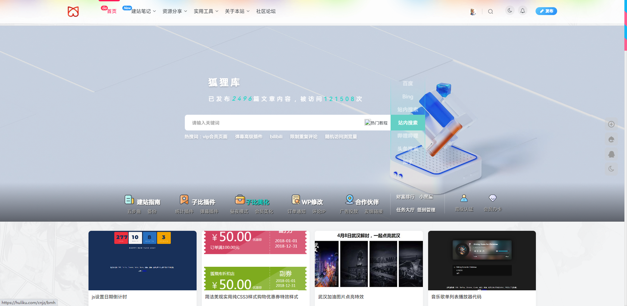627x306 pixels.
Task: Expand the 资源分享 dropdown
Action: click(x=172, y=11)
